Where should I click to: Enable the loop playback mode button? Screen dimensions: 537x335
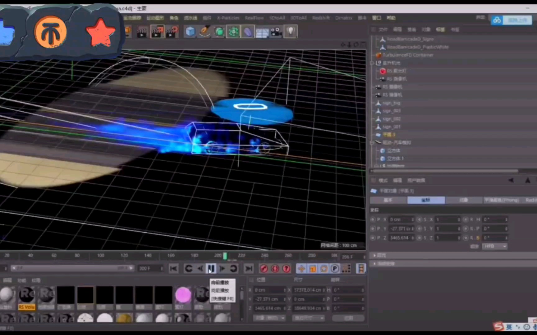[233, 269]
